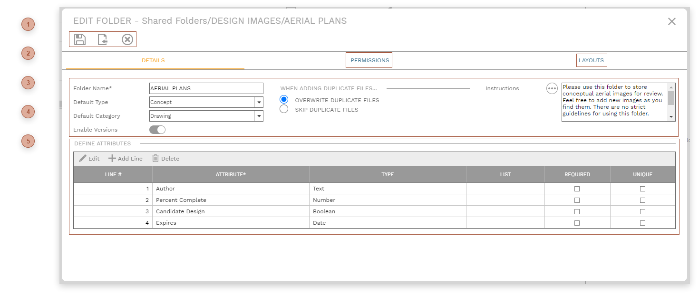Check the Unique box for Expires
The height and width of the screenshot is (295, 699).
[643, 222]
